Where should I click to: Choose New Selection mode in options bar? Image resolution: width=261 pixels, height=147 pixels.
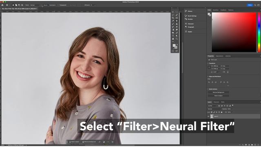(x=13, y=5)
